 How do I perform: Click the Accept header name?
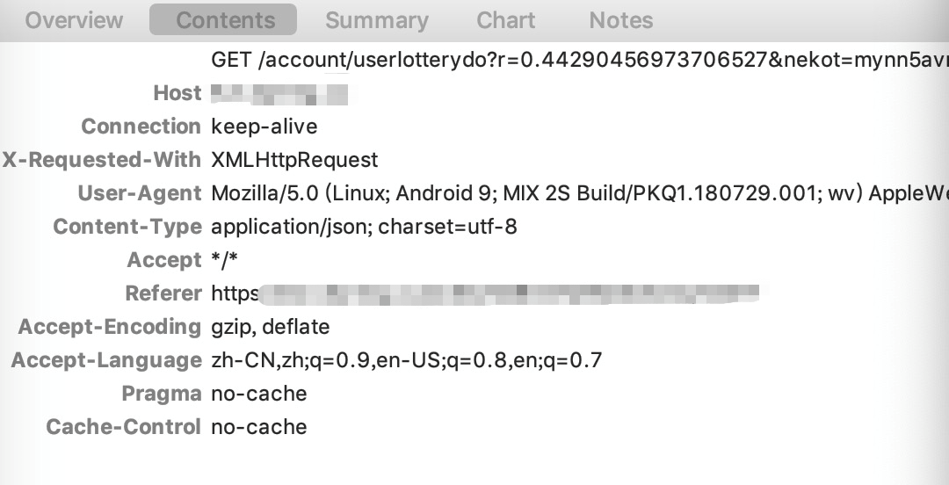164,260
